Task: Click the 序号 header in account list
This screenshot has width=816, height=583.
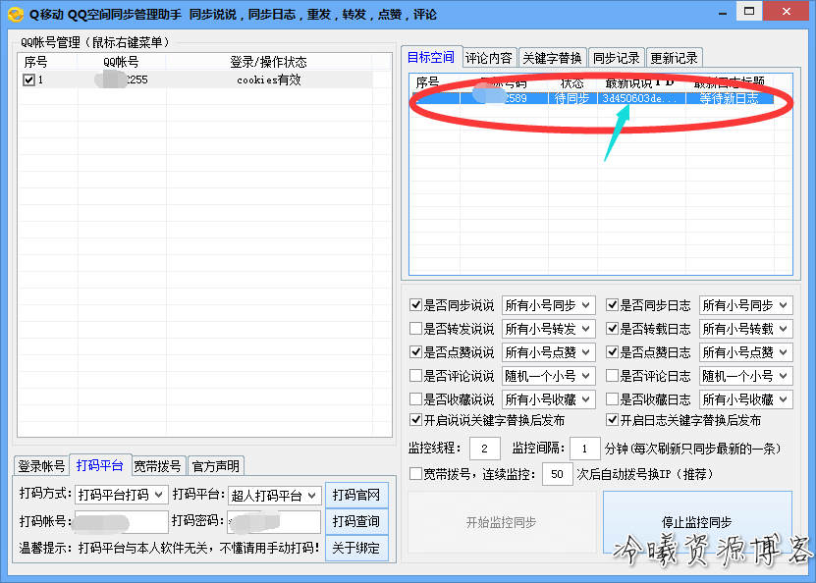Action: click(48, 62)
